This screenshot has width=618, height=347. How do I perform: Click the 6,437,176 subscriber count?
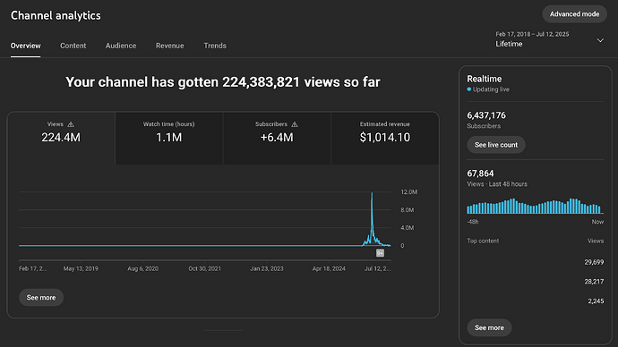pos(486,115)
